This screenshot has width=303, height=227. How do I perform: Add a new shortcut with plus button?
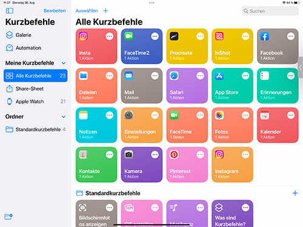(x=105, y=11)
